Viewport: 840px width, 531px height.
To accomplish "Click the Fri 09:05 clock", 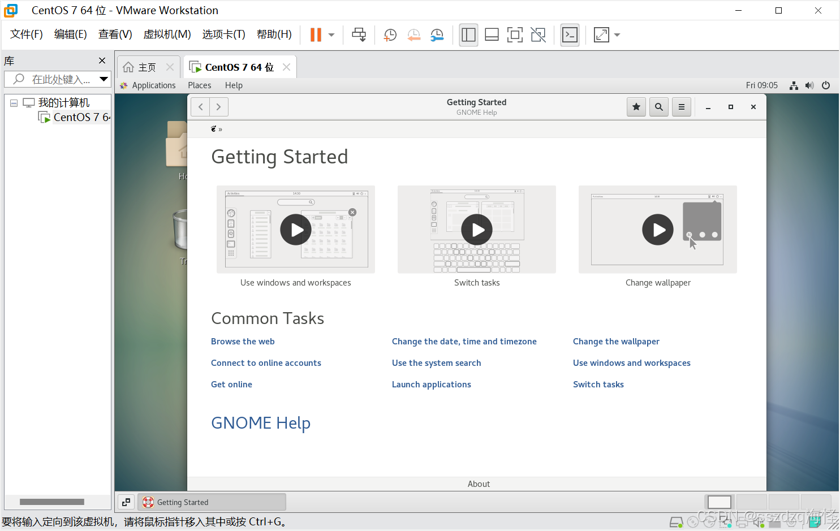I will pos(761,85).
